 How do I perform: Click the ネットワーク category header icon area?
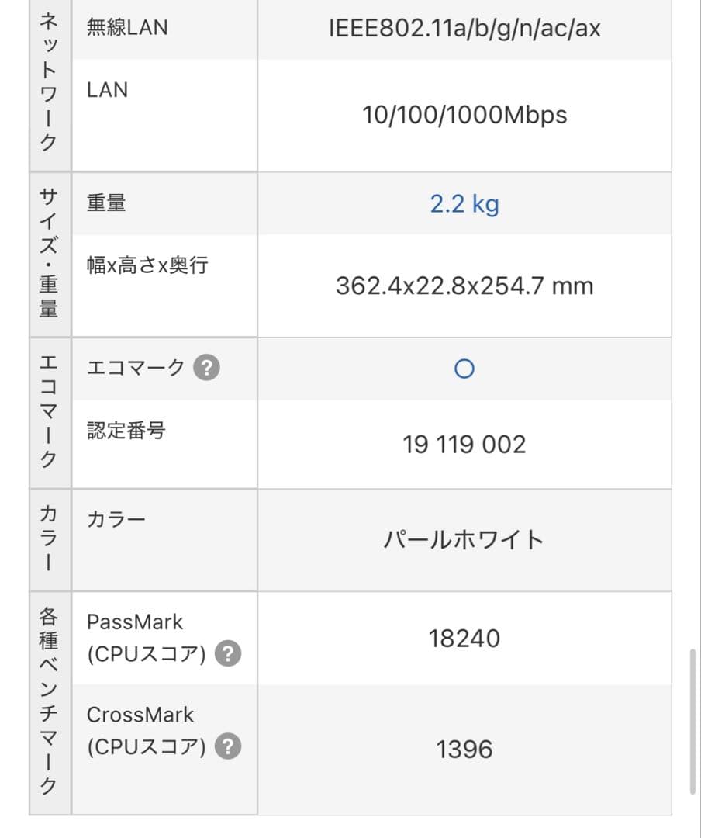(50, 85)
